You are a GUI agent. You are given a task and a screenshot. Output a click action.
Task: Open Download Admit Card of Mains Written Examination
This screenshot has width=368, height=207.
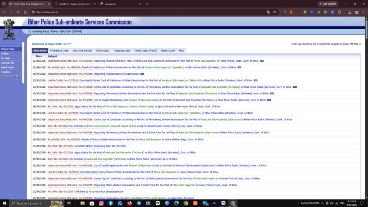tap(133, 172)
